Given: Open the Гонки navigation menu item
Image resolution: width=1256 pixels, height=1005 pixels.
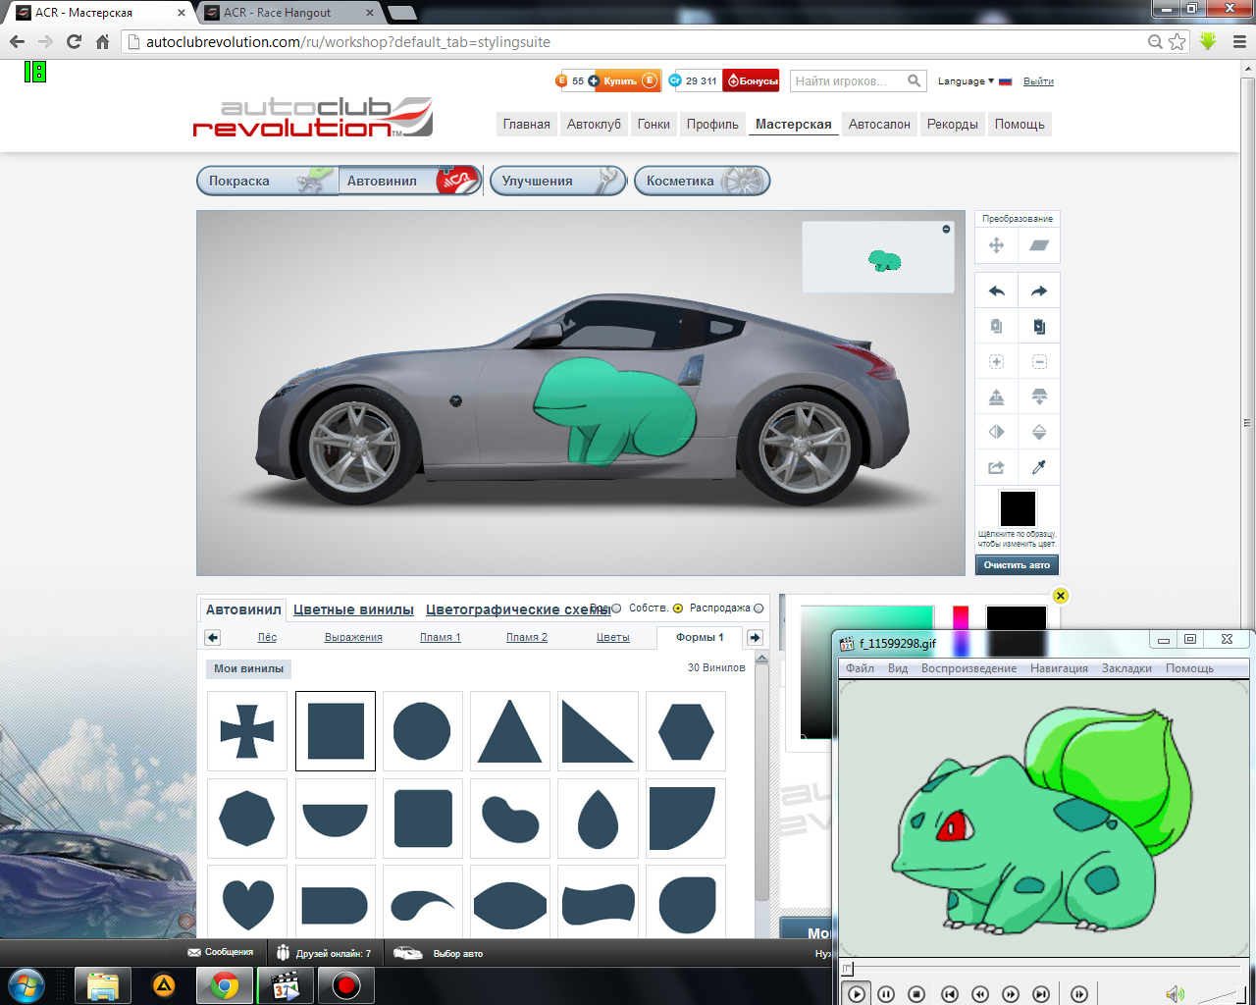Looking at the screenshot, I should click(x=654, y=124).
